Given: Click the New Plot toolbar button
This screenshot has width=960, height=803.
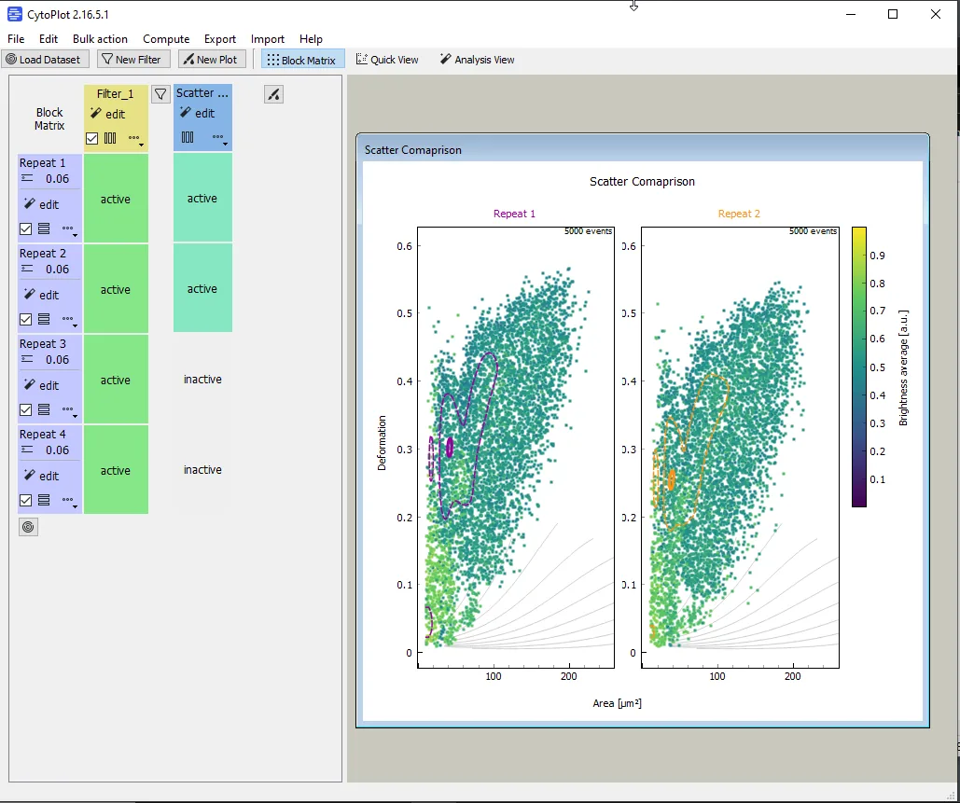Looking at the screenshot, I should 212,60.
